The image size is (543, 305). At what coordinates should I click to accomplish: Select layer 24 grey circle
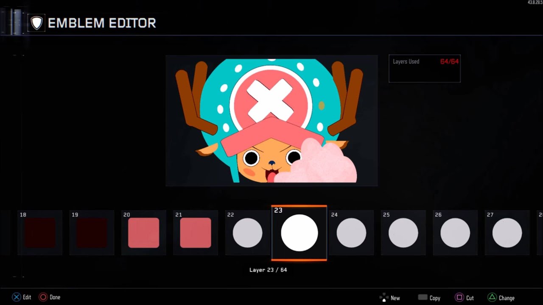click(351, 233)
